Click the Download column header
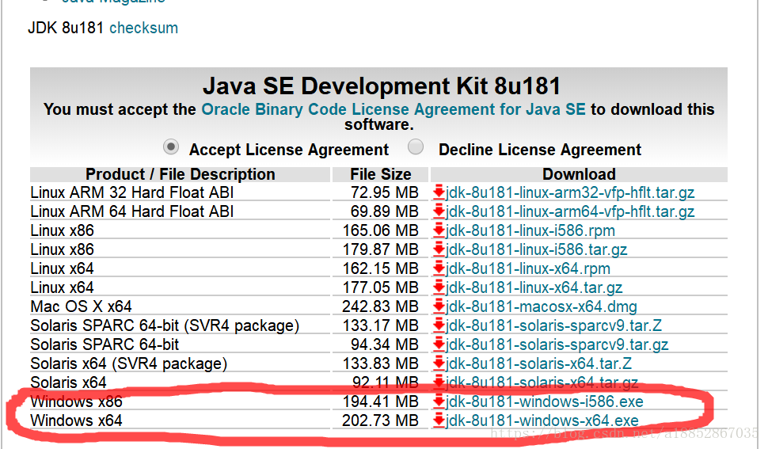The image size is (768, 449). point(579,174)
